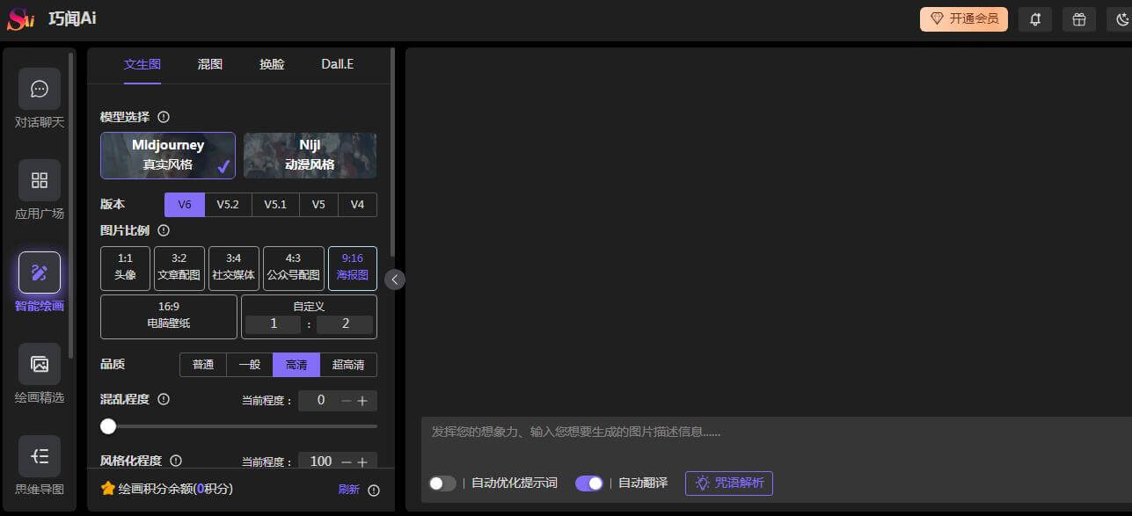Open the 应用广场 app grid icon
Image resolution: width=1132 pixels, height=516 pixels.
click(x=40, y=181)
